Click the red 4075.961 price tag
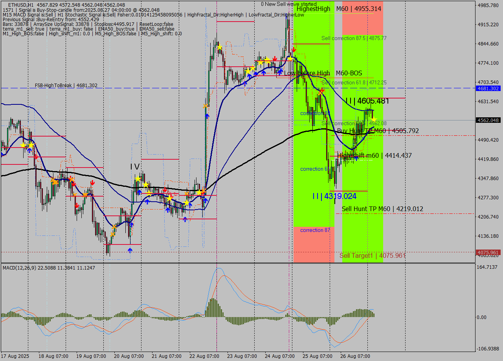 tap(488, 252)
